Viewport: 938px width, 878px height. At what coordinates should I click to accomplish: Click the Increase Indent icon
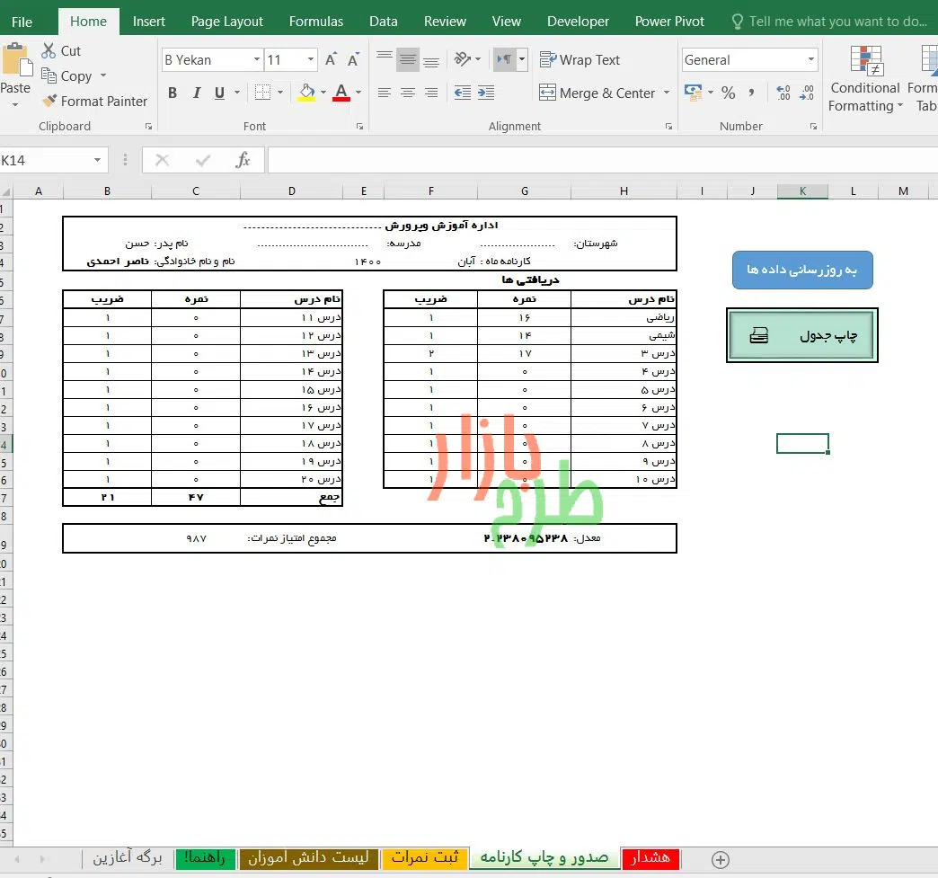[486, 93]
